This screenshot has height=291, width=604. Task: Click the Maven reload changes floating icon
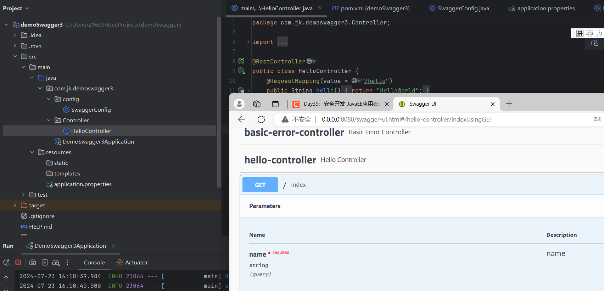point(594,43)
